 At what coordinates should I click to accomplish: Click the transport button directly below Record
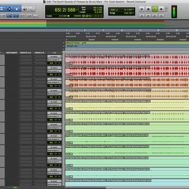(161, 16)
